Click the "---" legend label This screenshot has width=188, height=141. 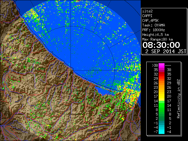coord(168,66)
